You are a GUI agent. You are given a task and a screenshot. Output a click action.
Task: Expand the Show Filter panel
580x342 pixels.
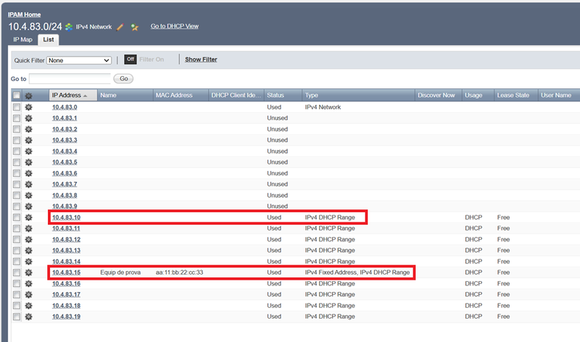201,59
